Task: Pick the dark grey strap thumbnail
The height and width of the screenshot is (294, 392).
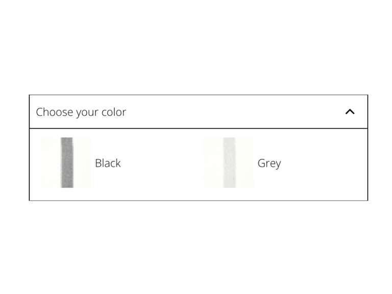Action: point(67,163)
